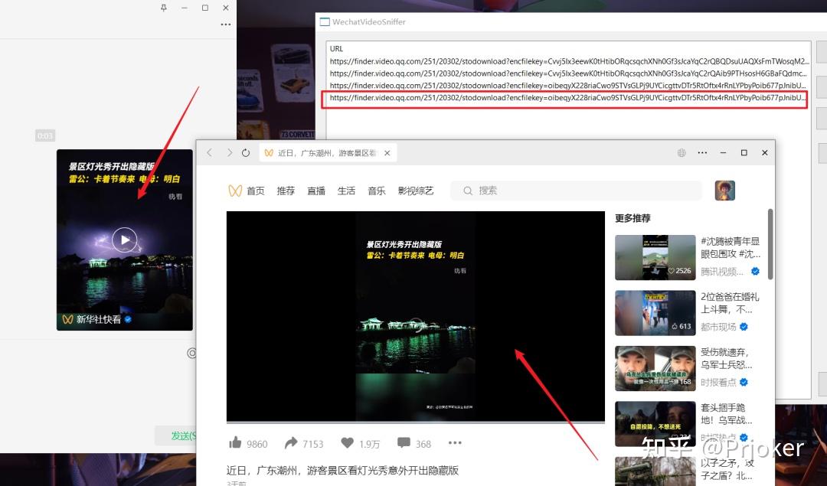Open the 直播 navigation item
Screen dimensions: 827x486
tap(316, 191)
